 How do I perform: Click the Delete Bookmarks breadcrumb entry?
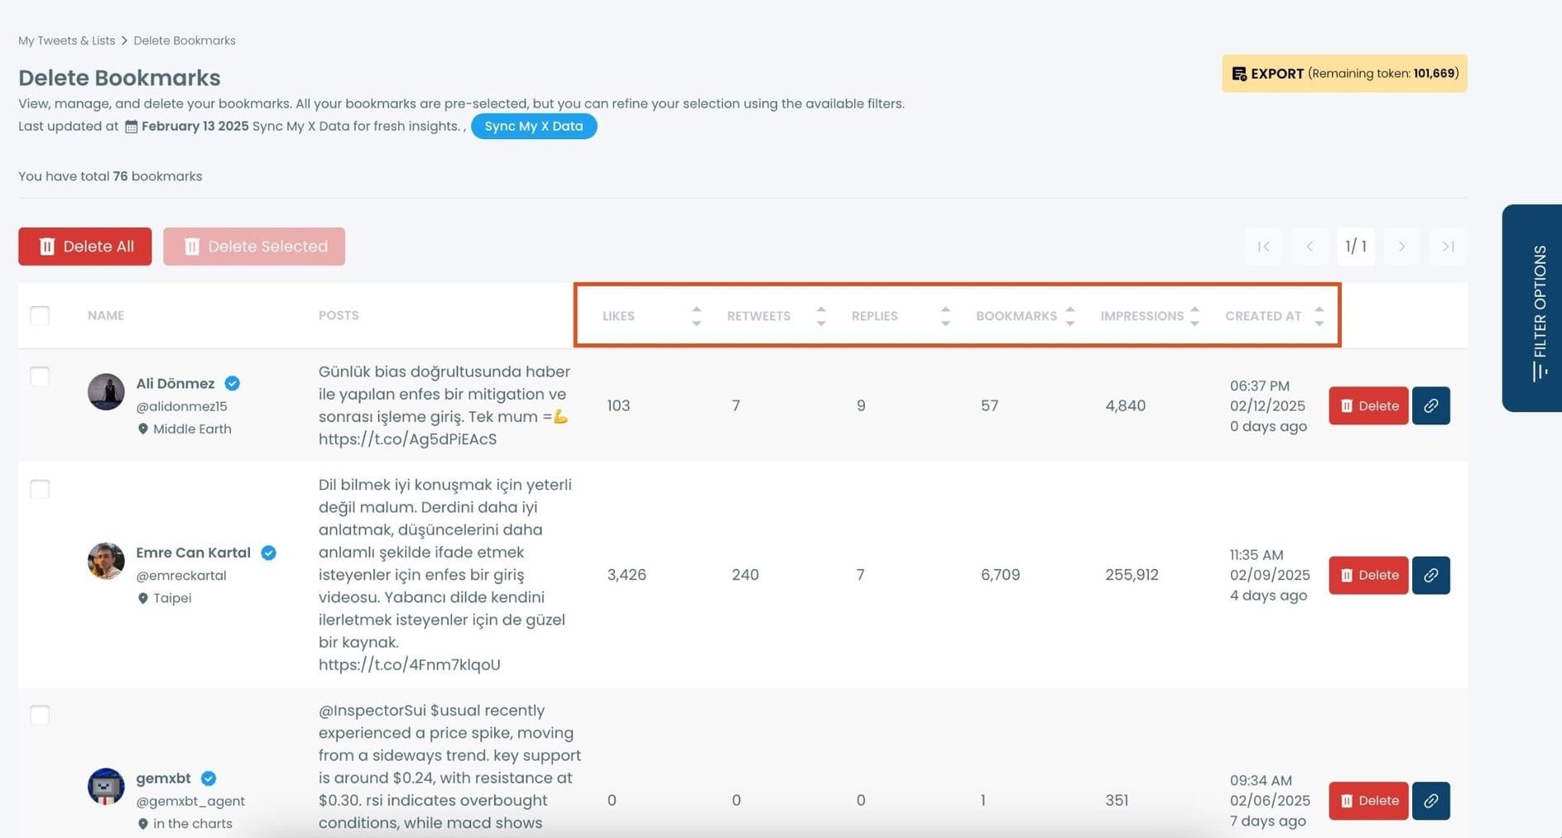(x=184, y=40)
